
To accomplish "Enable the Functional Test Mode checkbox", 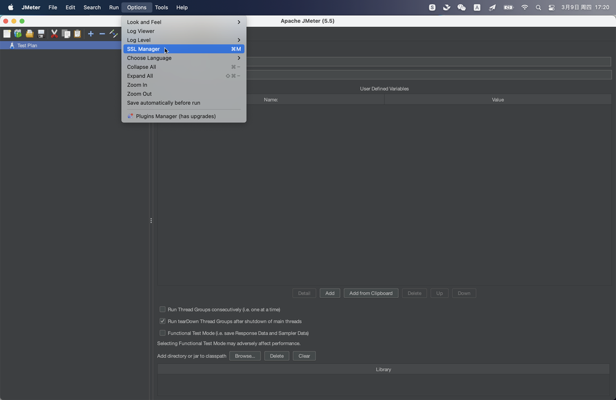I will (x=163, y=333).
